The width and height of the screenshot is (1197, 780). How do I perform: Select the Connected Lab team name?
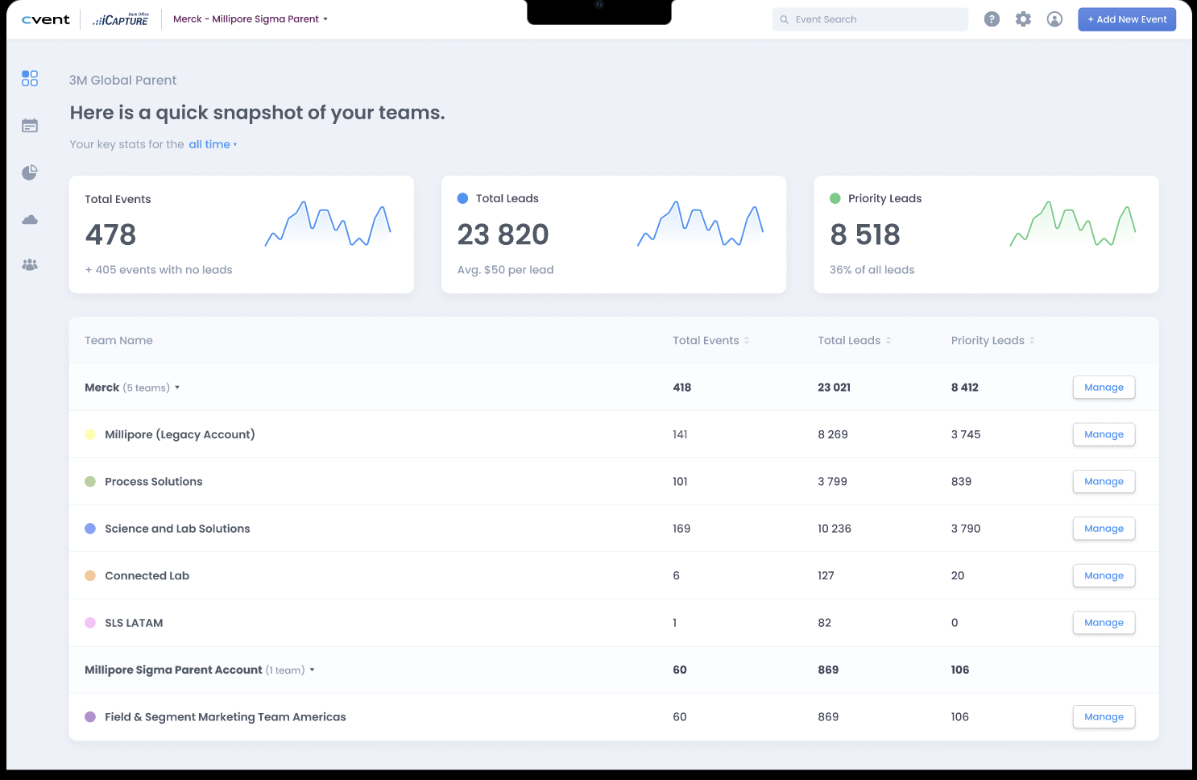[147, 575]
